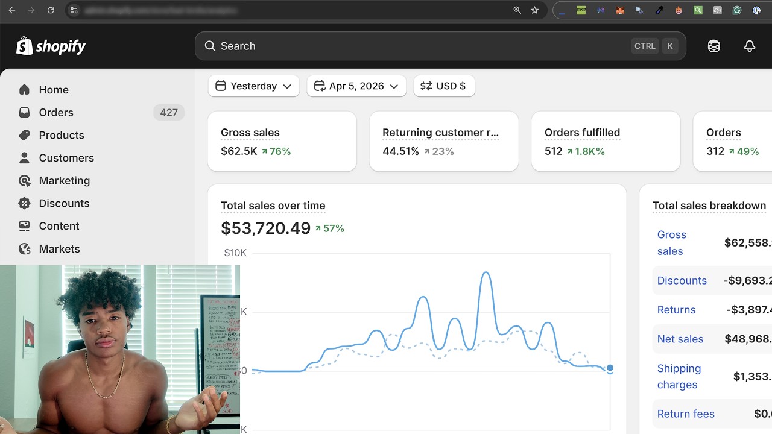
Task: Click the Markets globe icon
Action: 24,249
